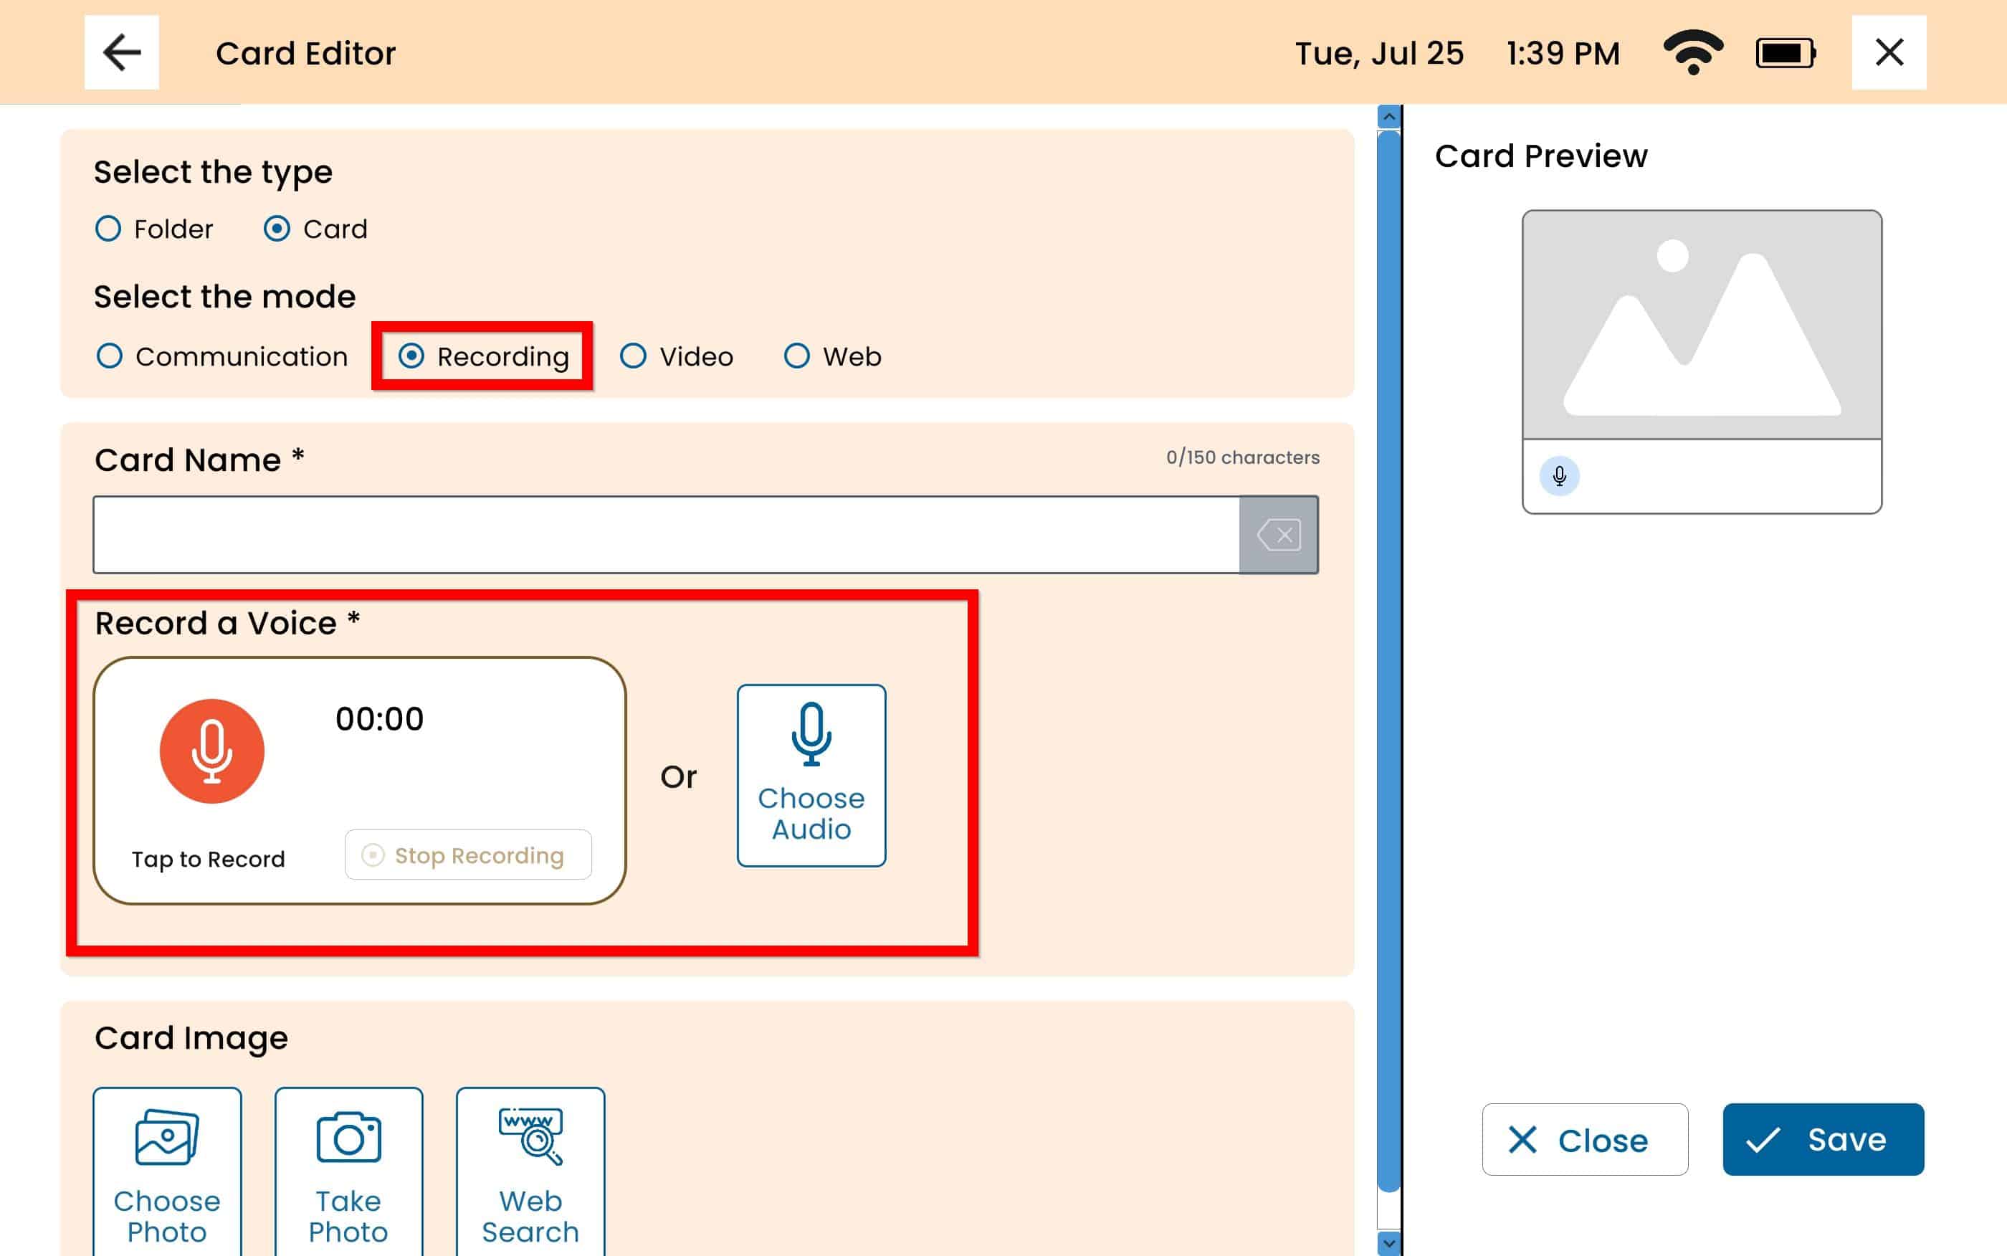Screen dimensions: 2007x1256
Task: Clear the Card Name field with backspace icon
Action: (1278, 535)
